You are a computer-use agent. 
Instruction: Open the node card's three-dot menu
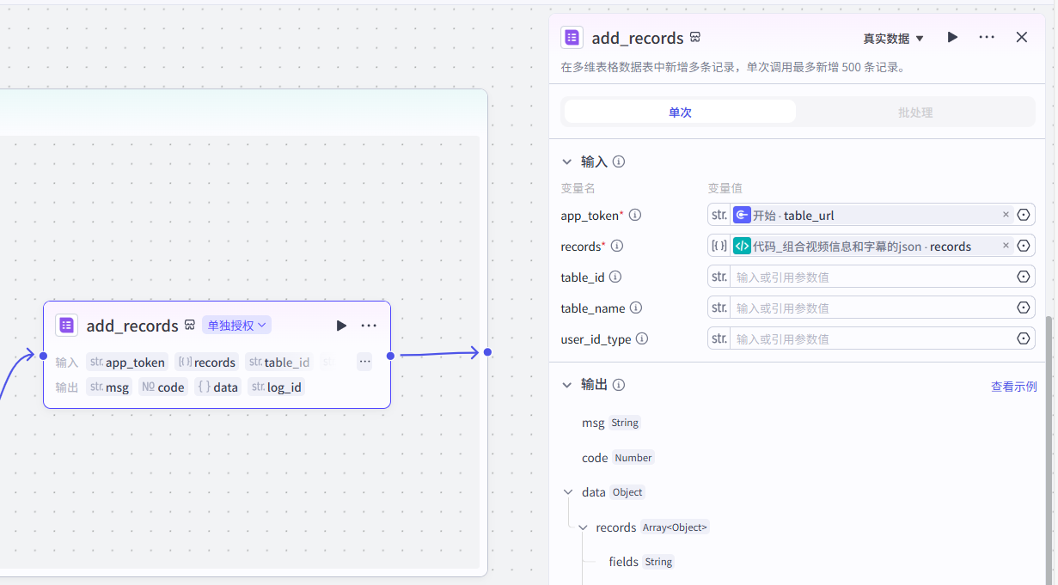point(369,326)
